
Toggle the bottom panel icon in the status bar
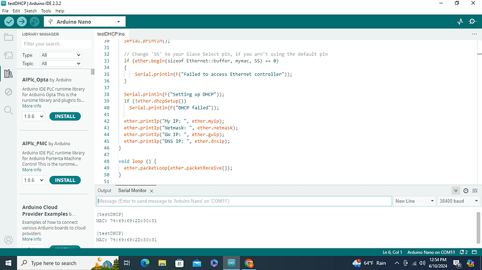[474, 252]
